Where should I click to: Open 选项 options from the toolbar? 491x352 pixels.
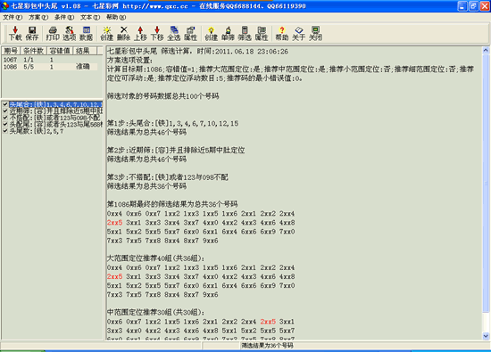coord(70,33)
